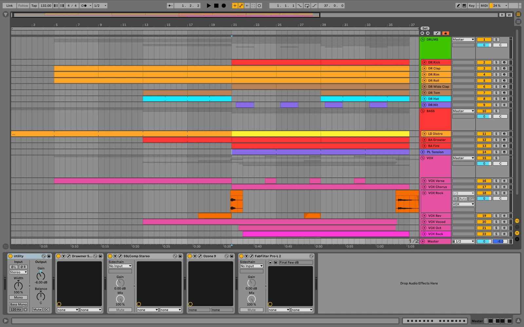This screenshot has height=327, width=524.
Task: Open SSLComp Sidechain No Input dropdown
Action: (120, 266)
